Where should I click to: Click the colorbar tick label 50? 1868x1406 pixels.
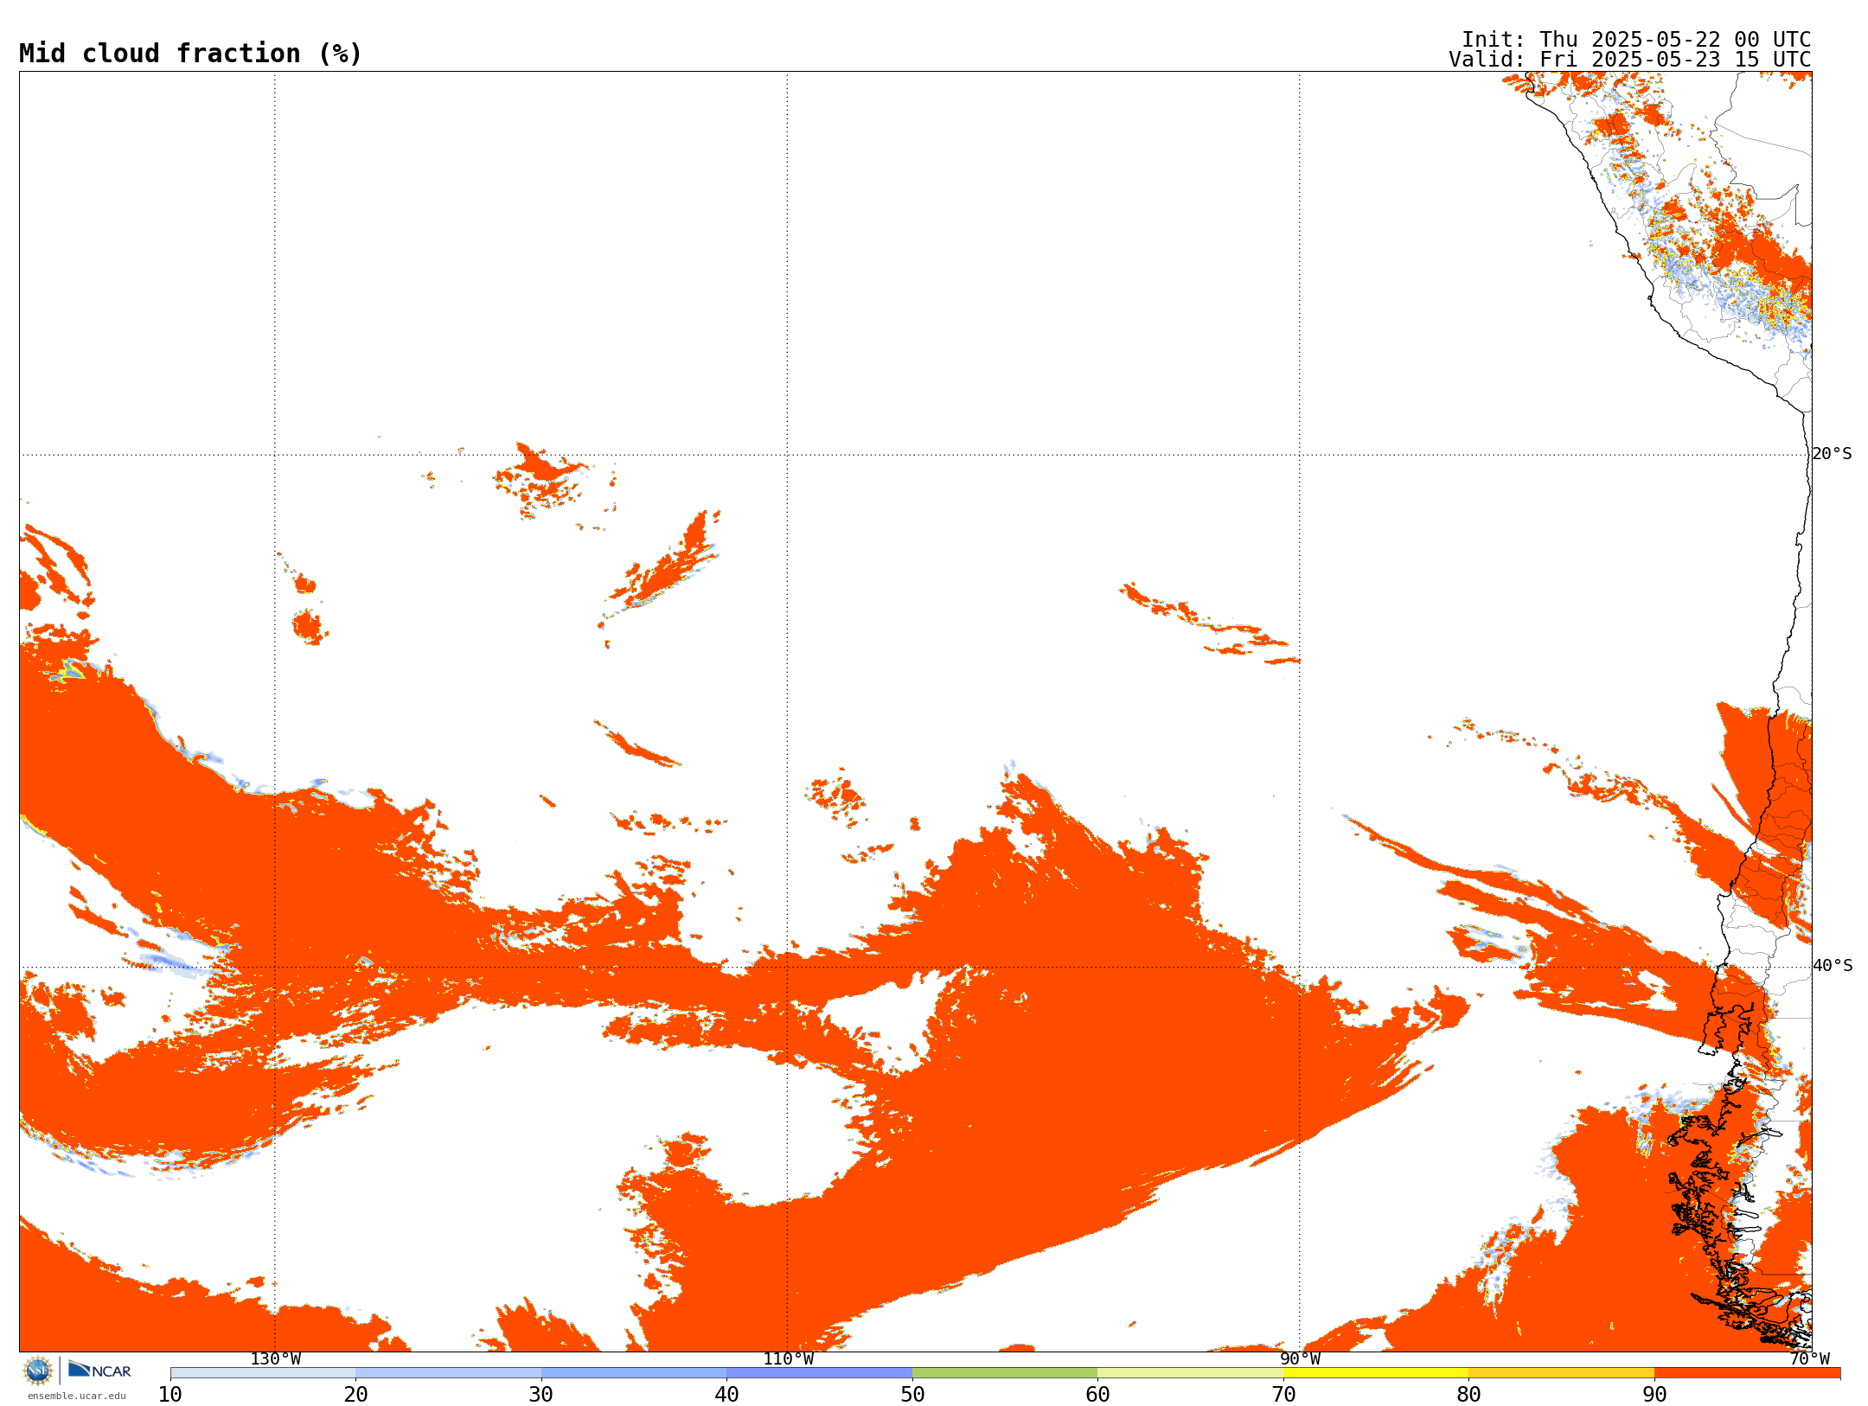(x=912, y=1395)
